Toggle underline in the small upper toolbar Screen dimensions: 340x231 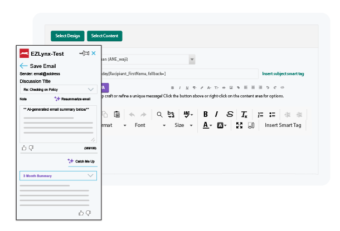tap(187, 88)
